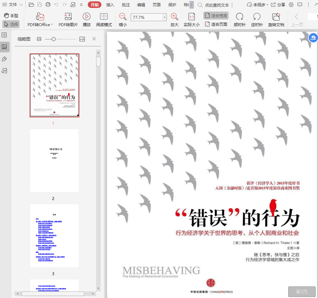This screenshot has height=298, width=318.
Task: Click 旋转文档 rotate document
Action: [276, 20]
